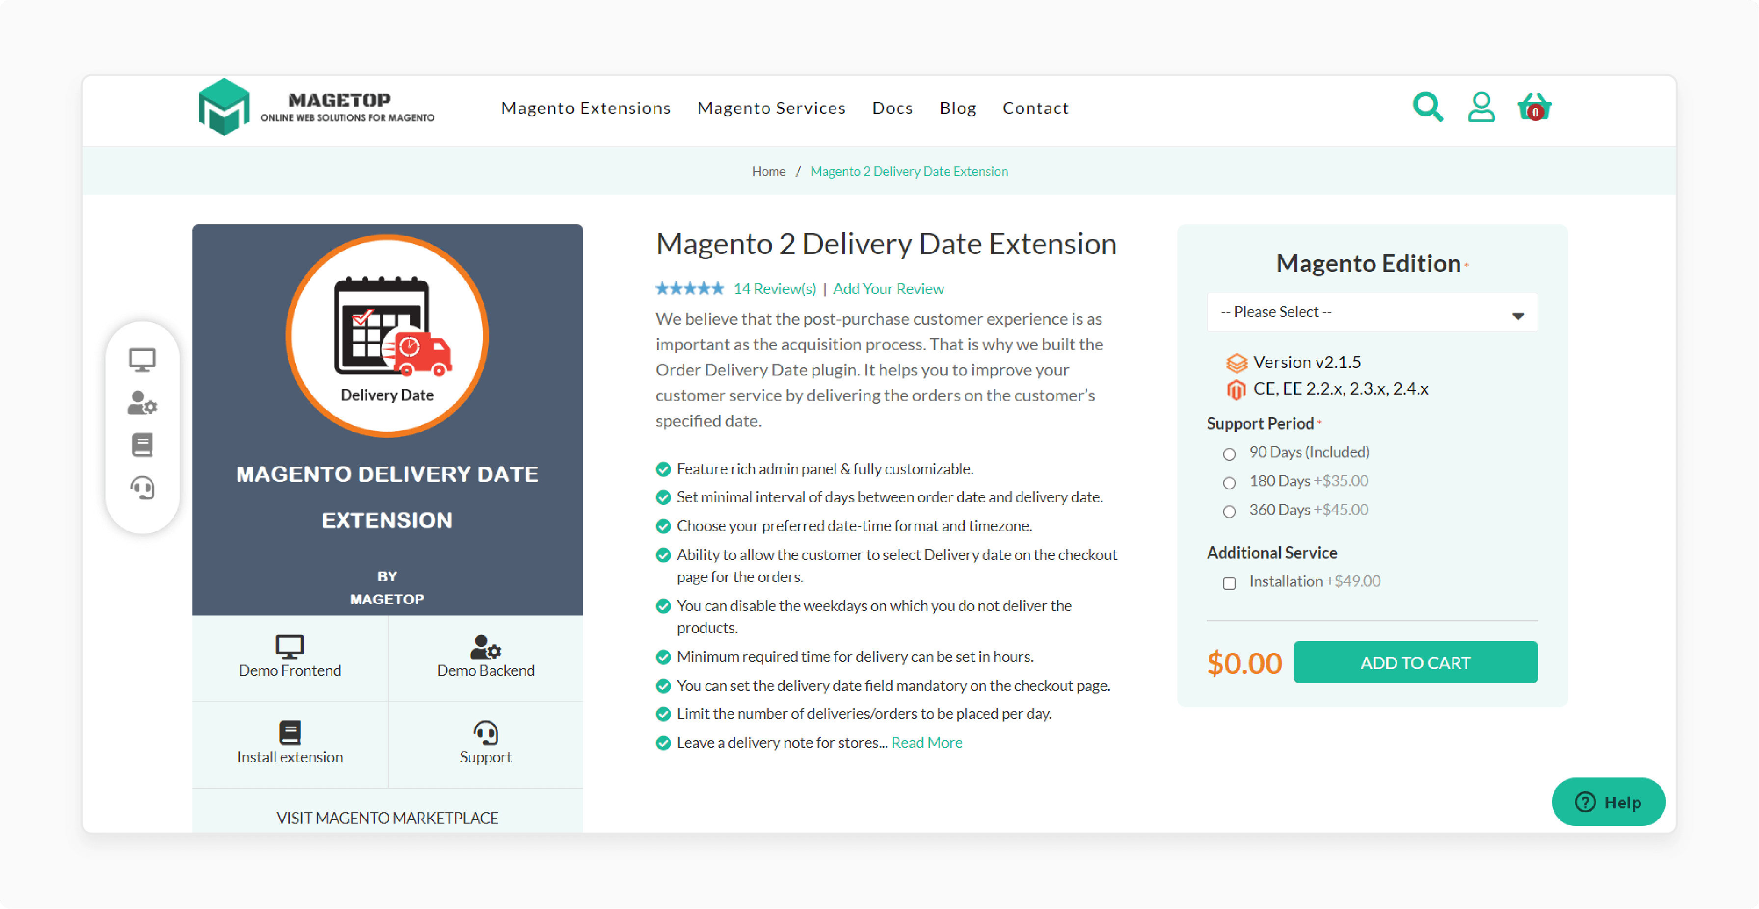Click the Demo Frontend monitor icon
Image resolution: width=1759 pixels, height=909 pixels.
[290, 646]
